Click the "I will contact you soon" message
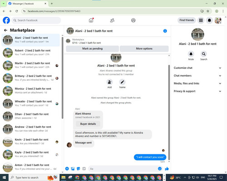 point(150,157)
